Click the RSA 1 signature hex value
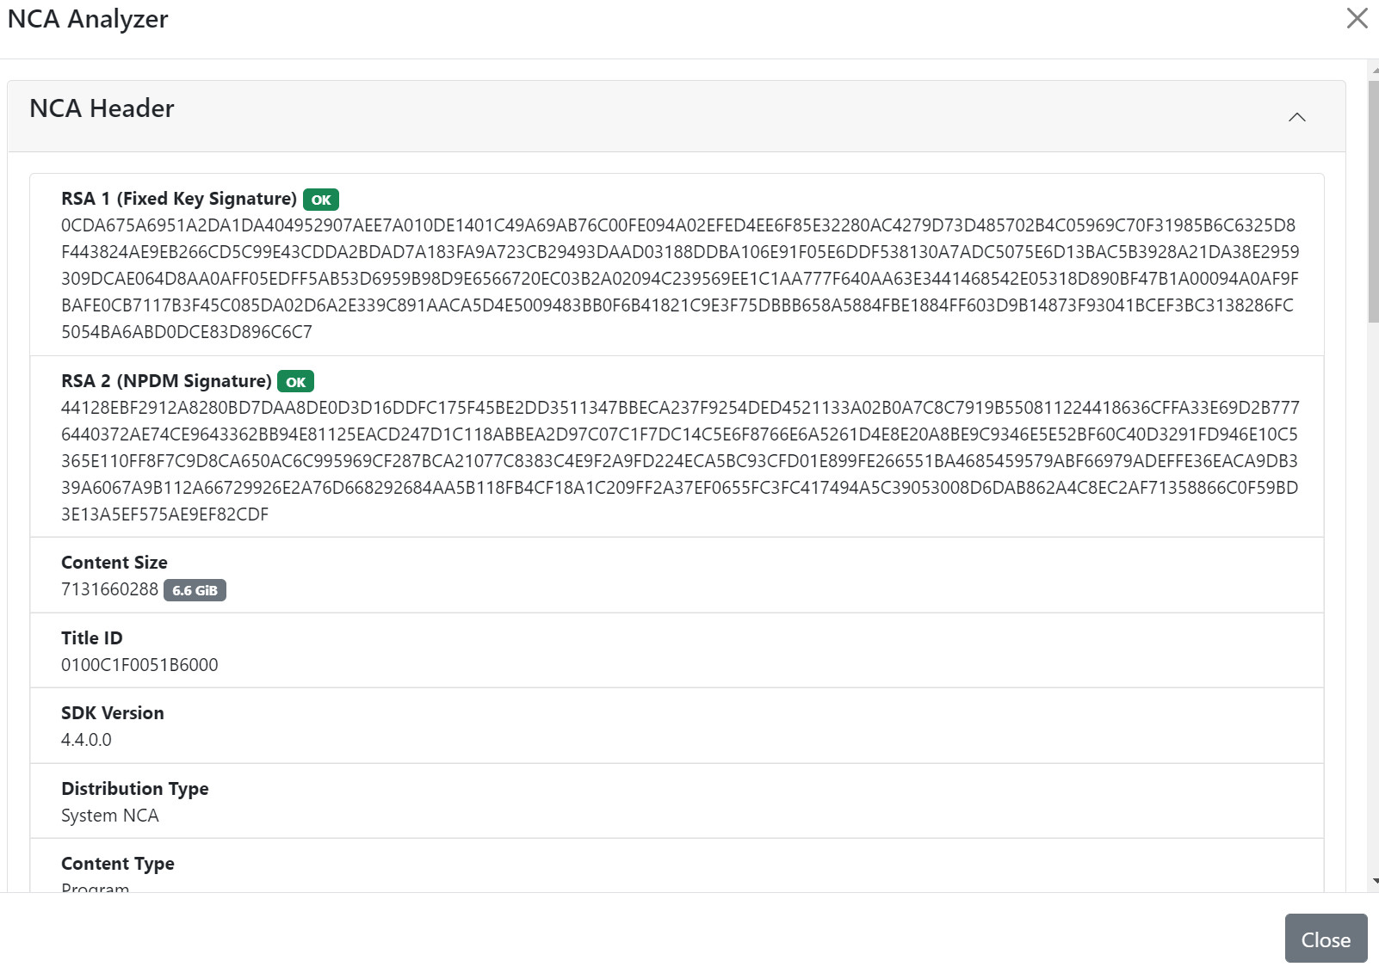Screen dimensions: 1379x973 (680, 279)
